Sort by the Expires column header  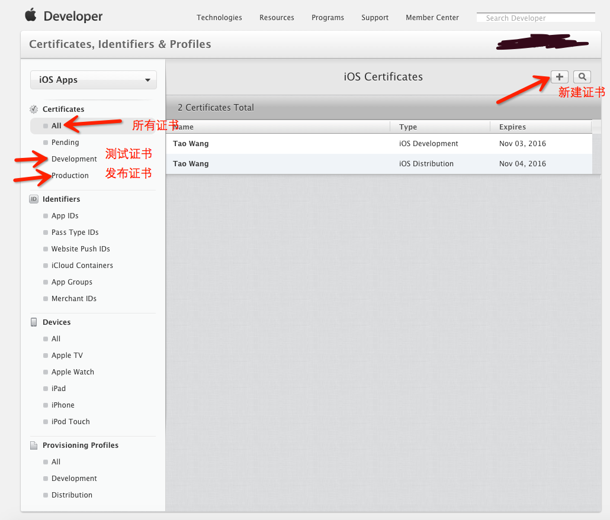pos(541,127)
